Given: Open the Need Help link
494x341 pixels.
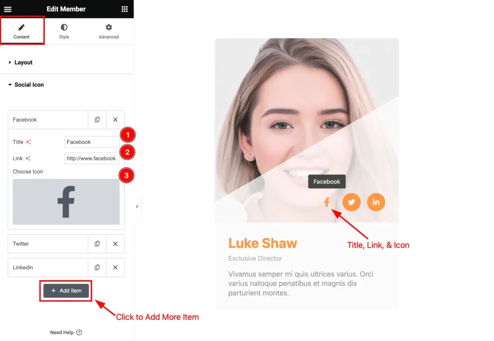Looking at the screenshot, I should pyautogui.click(x=66, y=332).
